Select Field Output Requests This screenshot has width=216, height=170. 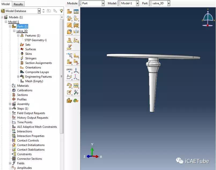click(x=31, y=113)
